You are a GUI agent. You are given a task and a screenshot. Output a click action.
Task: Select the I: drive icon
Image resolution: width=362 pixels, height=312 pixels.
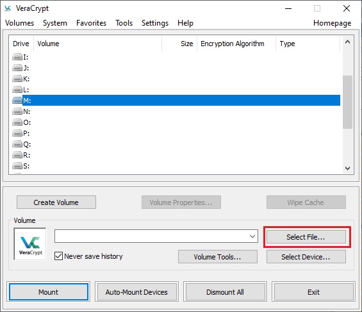point(17,57)
